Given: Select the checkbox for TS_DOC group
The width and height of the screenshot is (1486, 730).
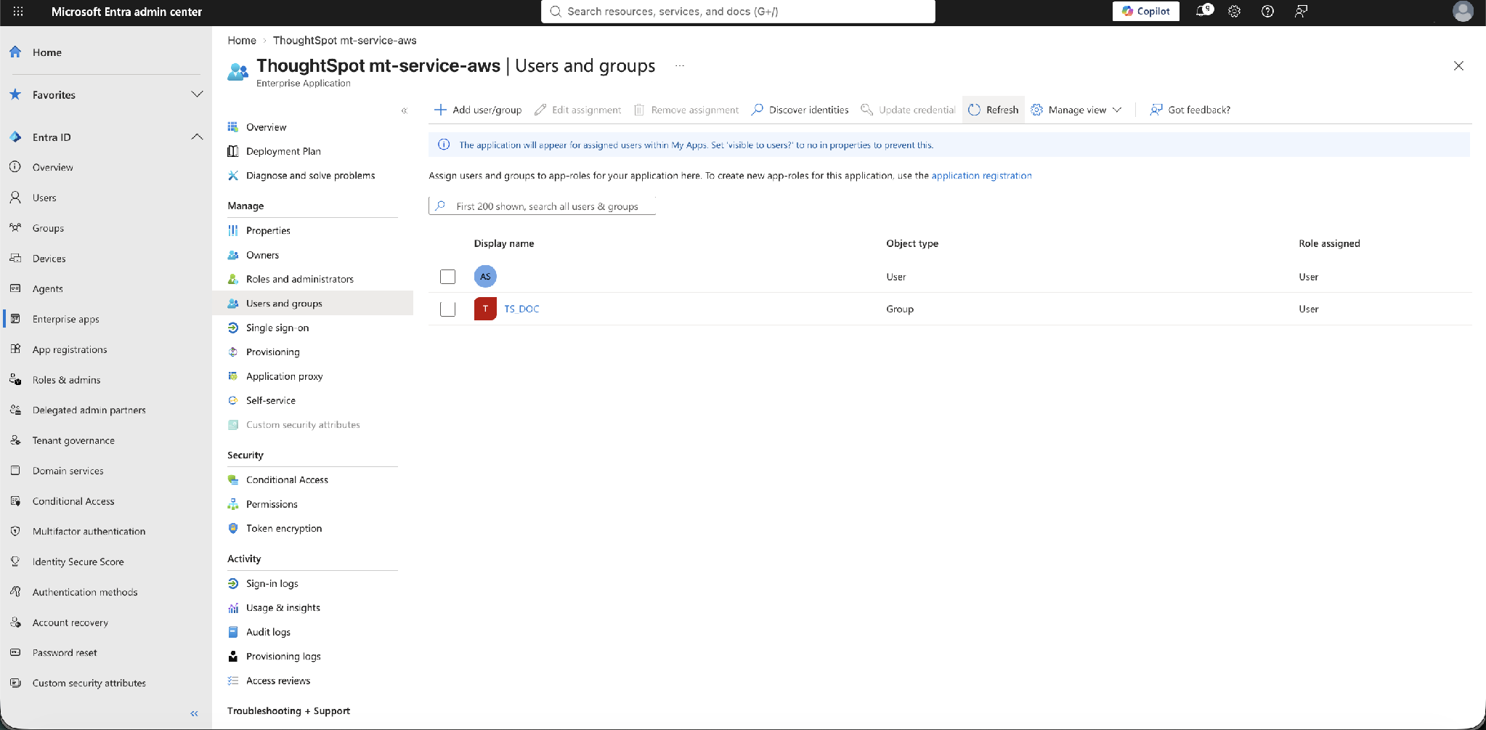Looking at the screenshot, I should click(x=448, y=309).
